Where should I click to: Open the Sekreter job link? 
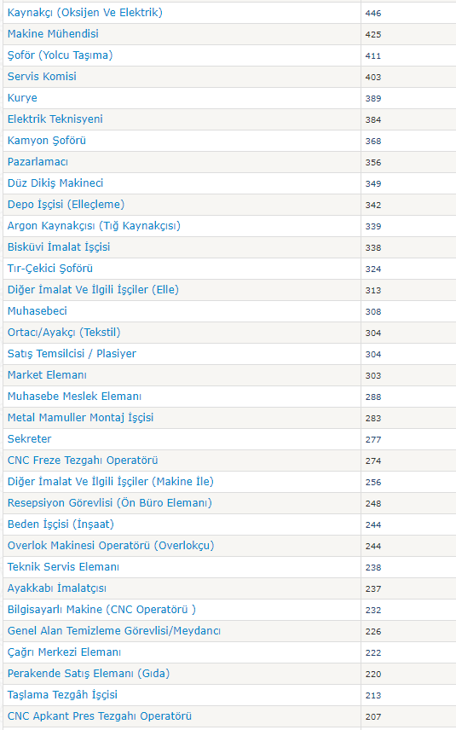[29, 439]
